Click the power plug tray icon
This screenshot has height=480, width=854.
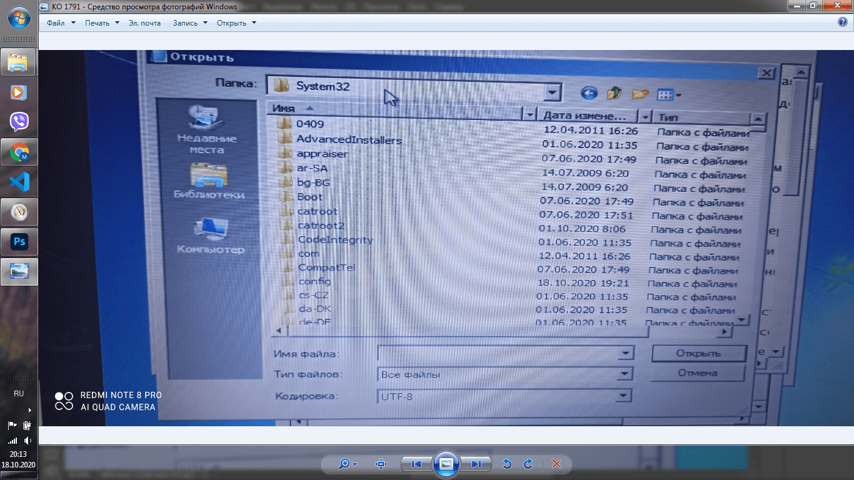tap(27, 426)
